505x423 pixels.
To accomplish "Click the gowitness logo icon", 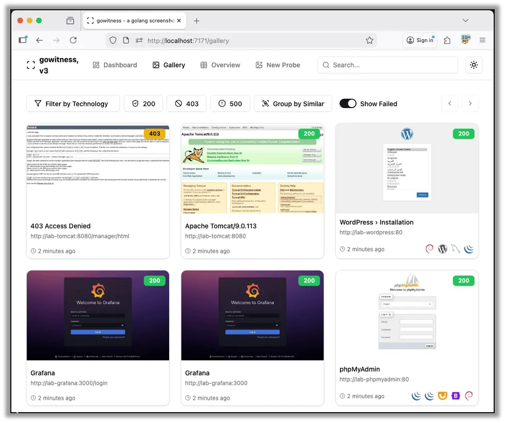I will tap(31, 65).
